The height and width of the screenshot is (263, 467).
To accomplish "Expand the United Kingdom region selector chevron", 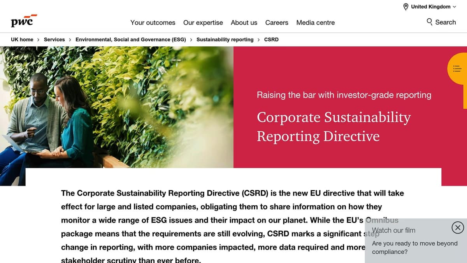I will (455, 7).
